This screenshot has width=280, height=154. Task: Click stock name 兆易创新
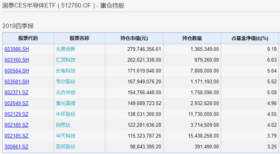[66, 49]
